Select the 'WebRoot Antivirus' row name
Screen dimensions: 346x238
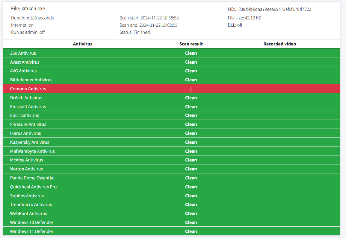click(28, 213)
